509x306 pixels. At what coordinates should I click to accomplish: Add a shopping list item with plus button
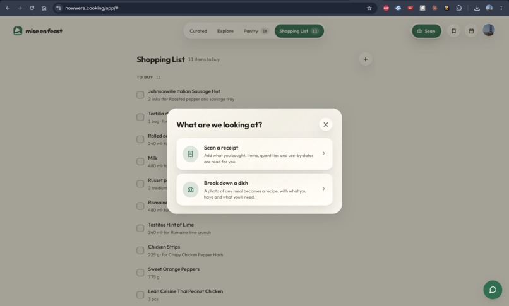(365, 59)
